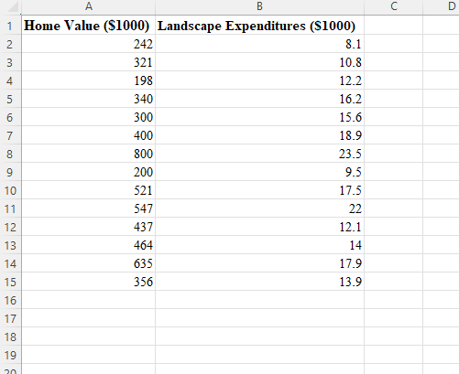This screenshot has width=459, height=374.
Task: Select the column C header
Action: 394,6
